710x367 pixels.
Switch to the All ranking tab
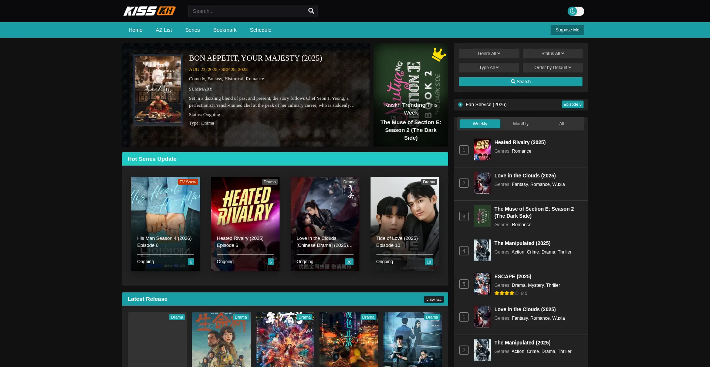pos(562,124)
